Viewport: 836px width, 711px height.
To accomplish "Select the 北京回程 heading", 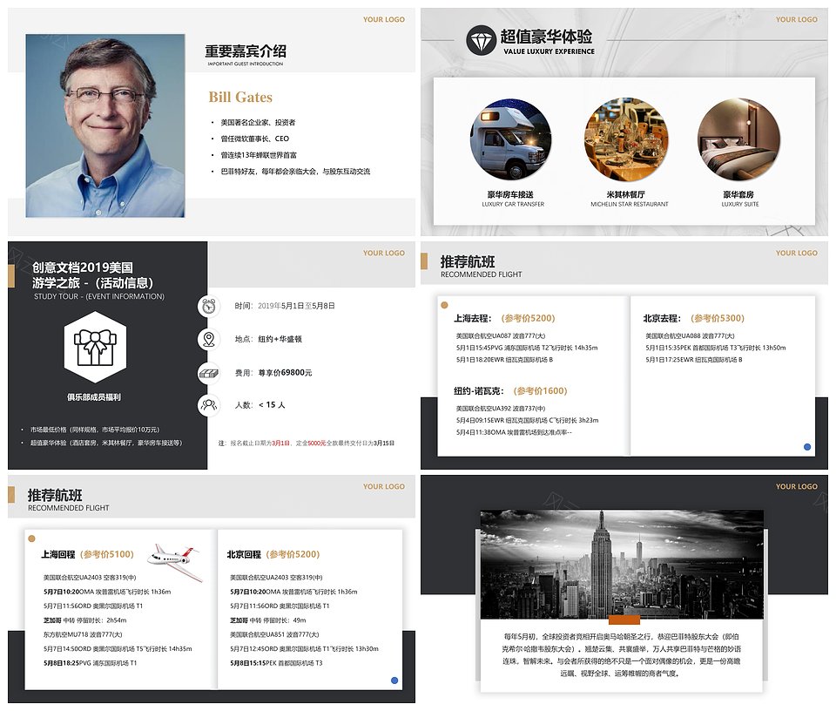I will pyautogui.click(x=244, y=555).
